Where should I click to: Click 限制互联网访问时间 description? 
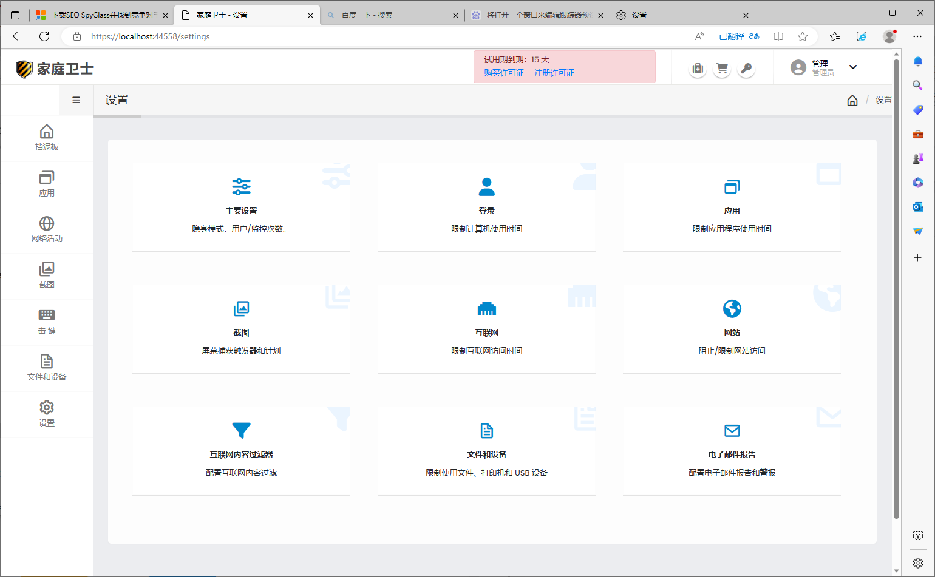[487, 351]
